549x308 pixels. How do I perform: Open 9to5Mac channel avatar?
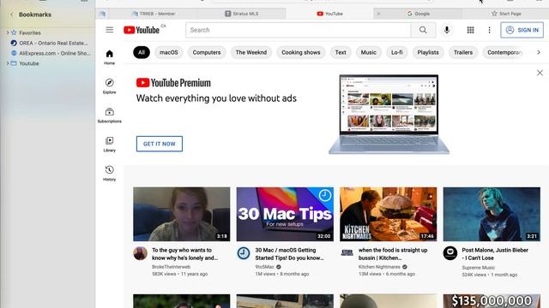(244, 253)
